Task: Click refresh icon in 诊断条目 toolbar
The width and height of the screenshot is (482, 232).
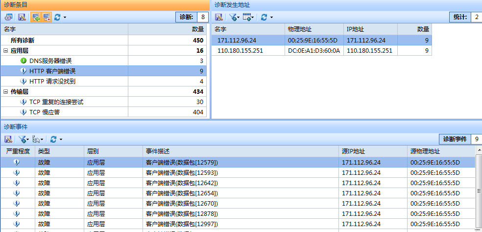Action: pyautogui.click(x=57, y=17)
